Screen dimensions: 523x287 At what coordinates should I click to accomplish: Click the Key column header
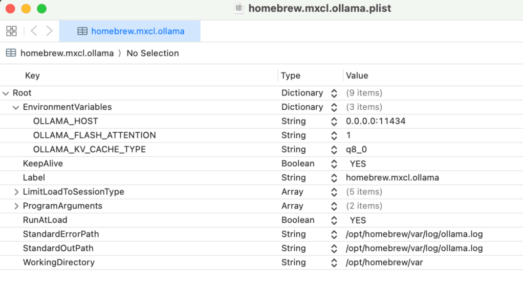pyautogui.click(x=32, y=76)
